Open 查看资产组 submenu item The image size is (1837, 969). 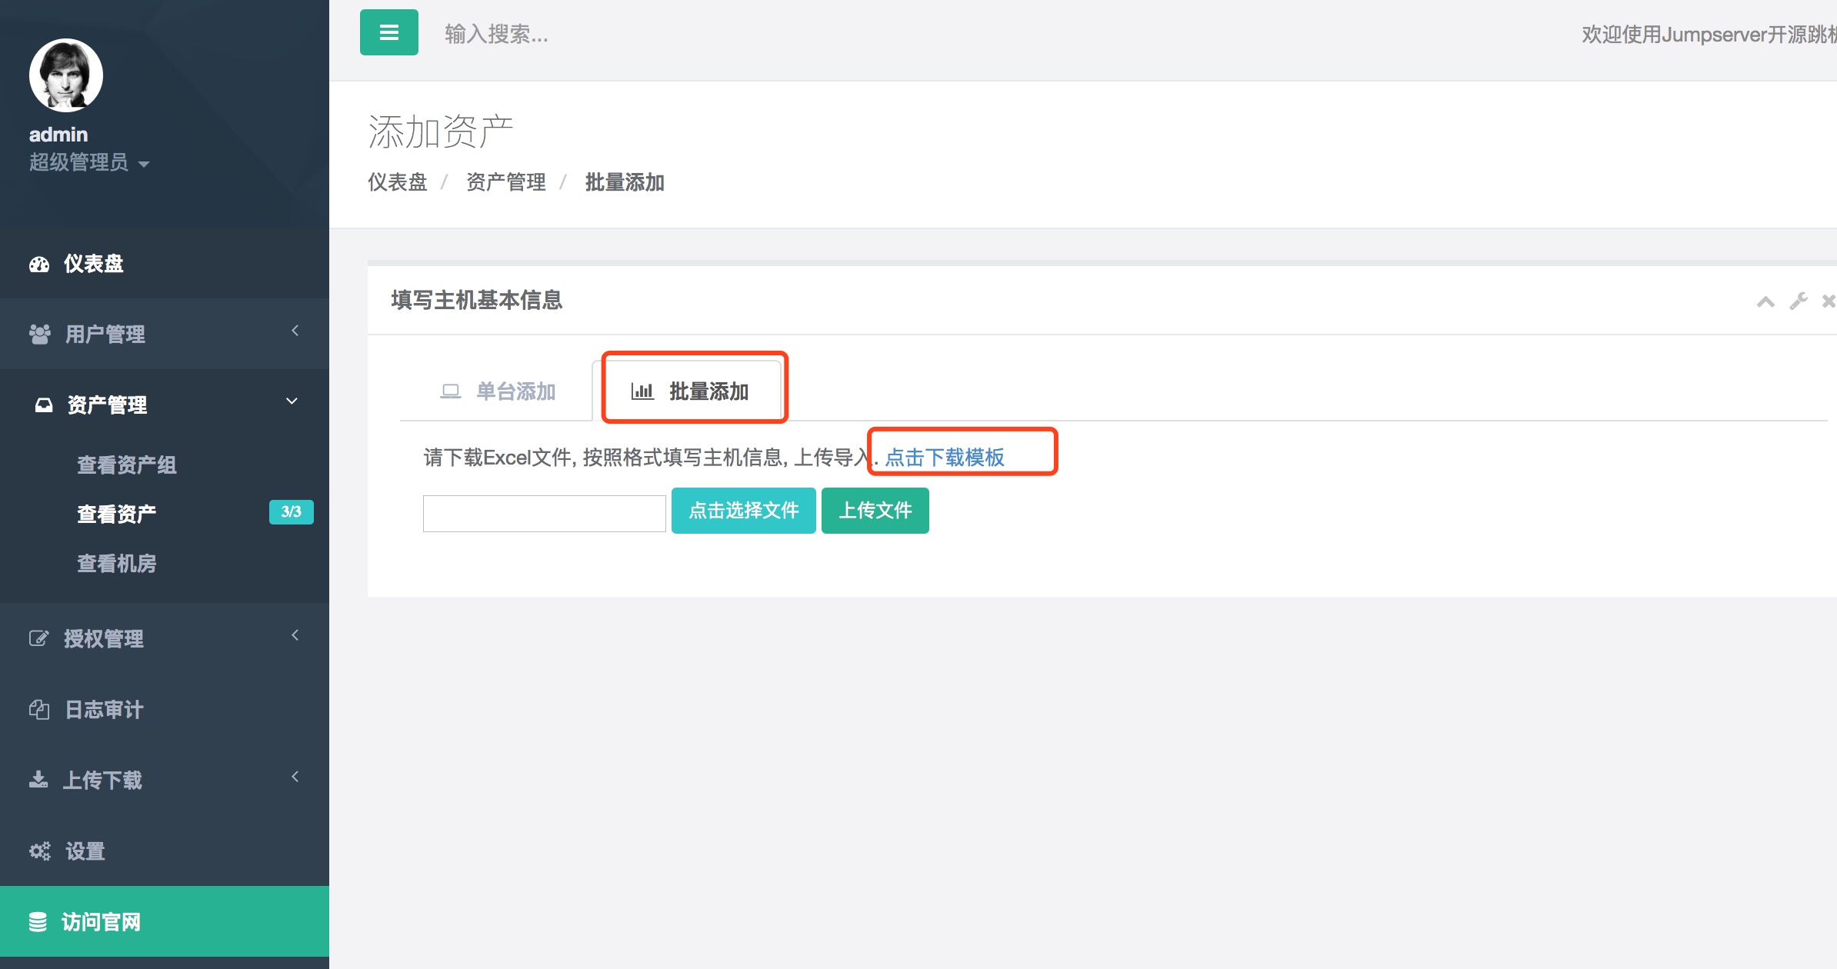point(127,465)
